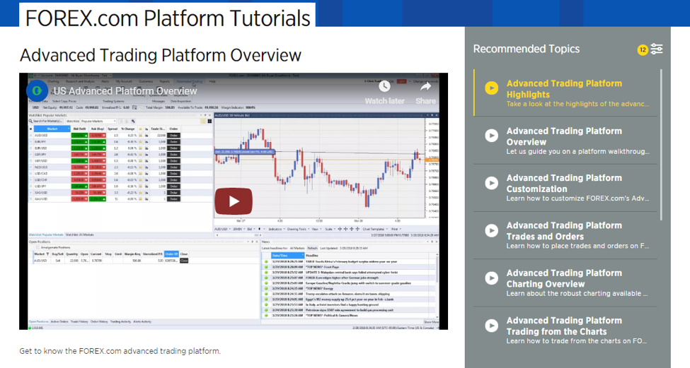Click the 'Recommended Topics' heading
This screenshot has width=690, height=368.
[527, 49]
